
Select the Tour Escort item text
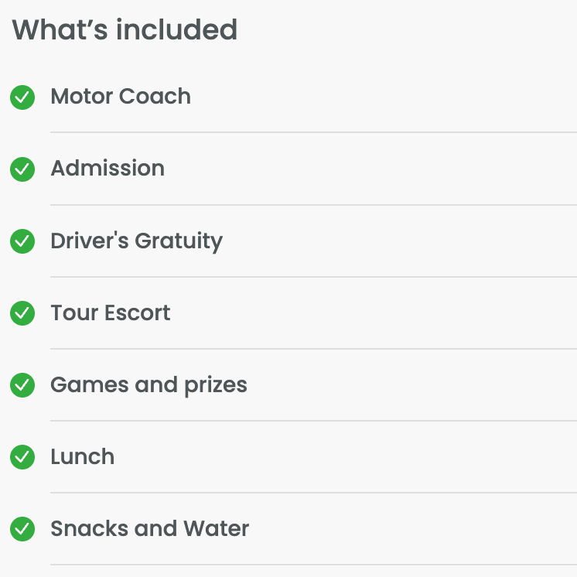tap(111, 313)
